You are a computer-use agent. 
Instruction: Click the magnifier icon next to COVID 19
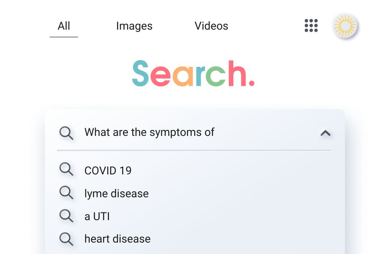click(66, 170)
